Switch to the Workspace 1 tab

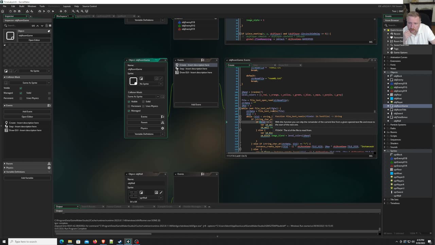(x=62, y=16)
